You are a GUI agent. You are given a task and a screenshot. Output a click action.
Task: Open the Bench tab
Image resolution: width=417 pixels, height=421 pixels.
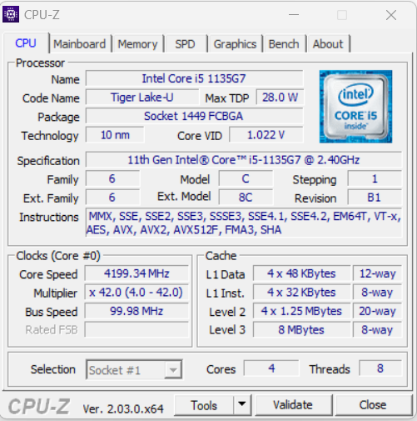coord(284,44)
